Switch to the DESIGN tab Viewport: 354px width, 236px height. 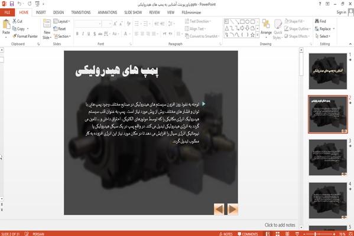59,12
